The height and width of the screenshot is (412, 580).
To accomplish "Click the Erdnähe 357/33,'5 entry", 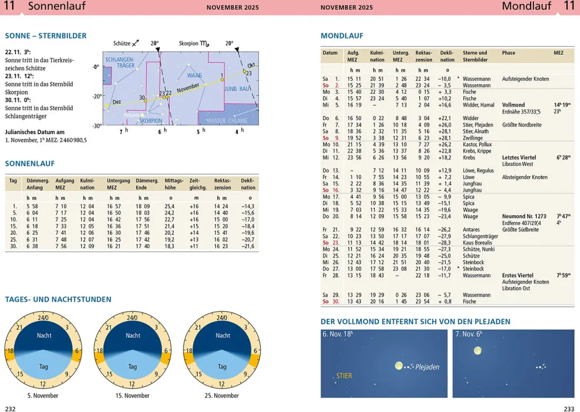I will (x=521, y=112).
